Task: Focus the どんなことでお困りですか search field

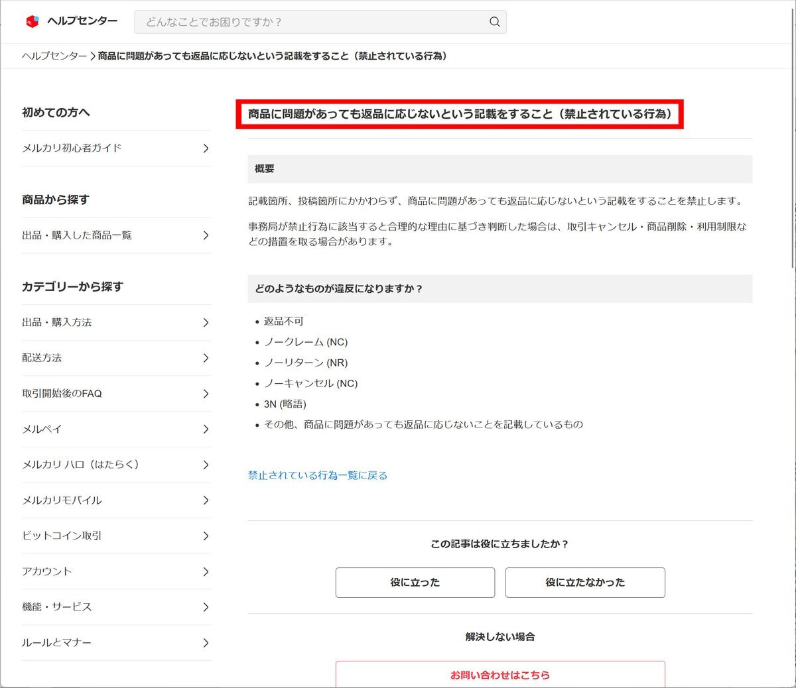Action: [320, 22]
